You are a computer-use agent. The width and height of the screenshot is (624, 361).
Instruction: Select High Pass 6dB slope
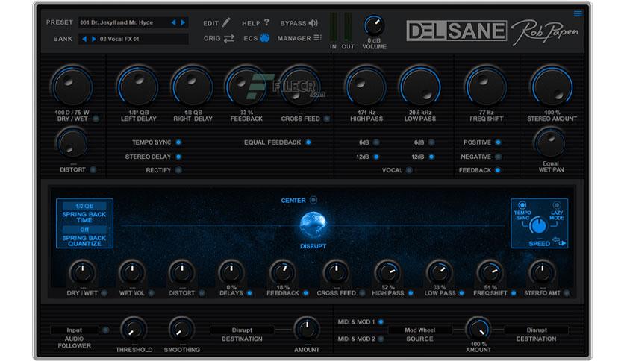coord(376,142)
